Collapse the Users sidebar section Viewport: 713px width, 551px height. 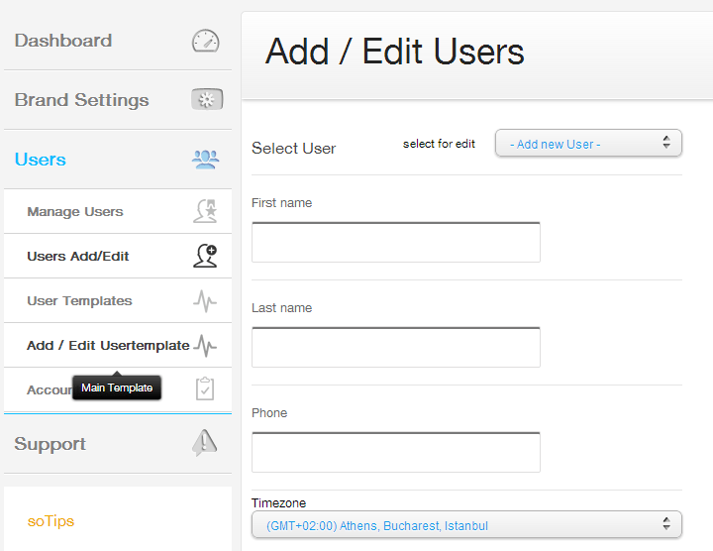118,160
